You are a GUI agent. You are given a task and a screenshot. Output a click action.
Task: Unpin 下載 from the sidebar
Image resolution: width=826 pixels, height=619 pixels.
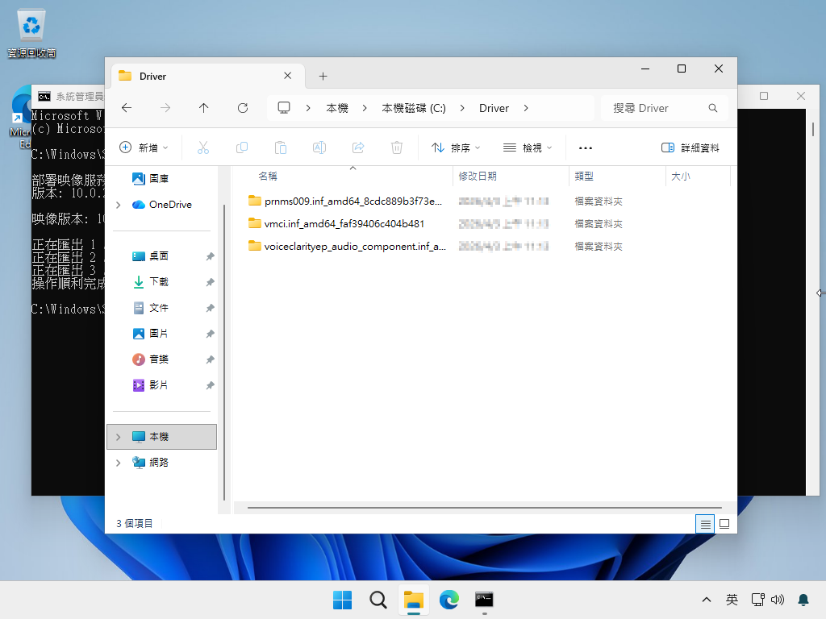click(210, 281)
